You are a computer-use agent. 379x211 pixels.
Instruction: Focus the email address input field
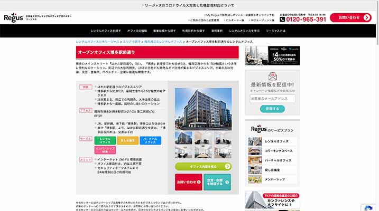272,99
